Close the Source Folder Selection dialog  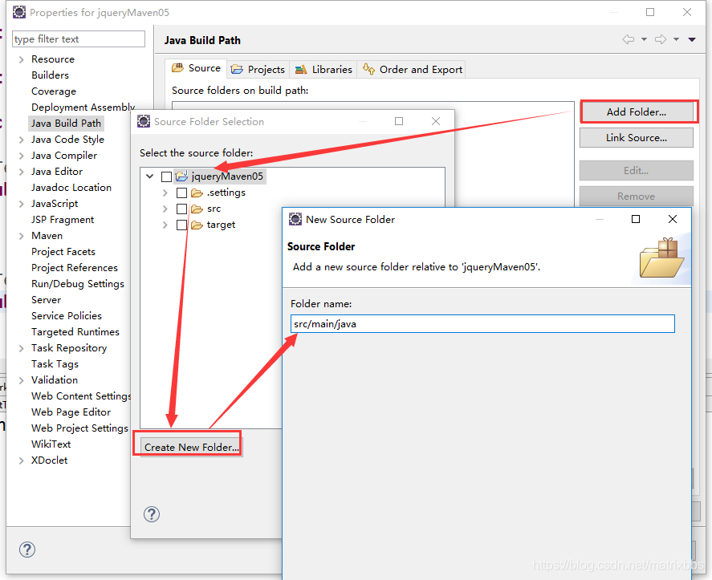point(436,121)
